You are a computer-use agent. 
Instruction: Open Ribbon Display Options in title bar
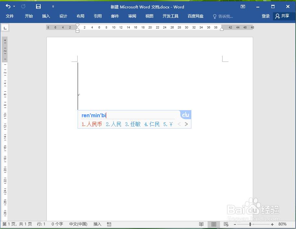(243, 6)
